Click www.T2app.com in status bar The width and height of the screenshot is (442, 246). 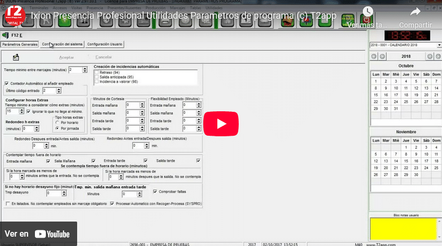[x=381, y=244]
